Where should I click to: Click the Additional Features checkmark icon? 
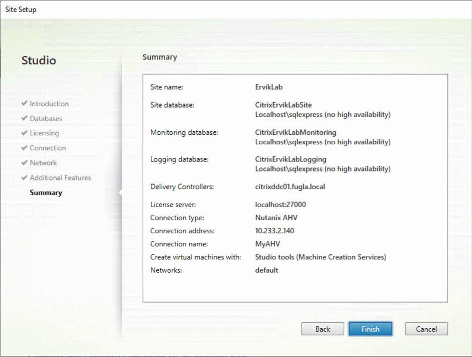25,177
